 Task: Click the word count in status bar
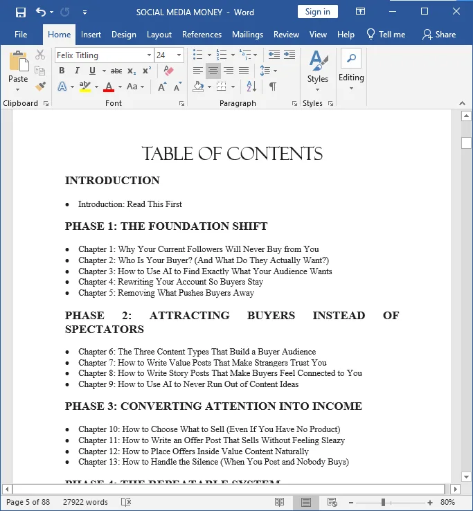pyautogui.click(x=85, y=502)
